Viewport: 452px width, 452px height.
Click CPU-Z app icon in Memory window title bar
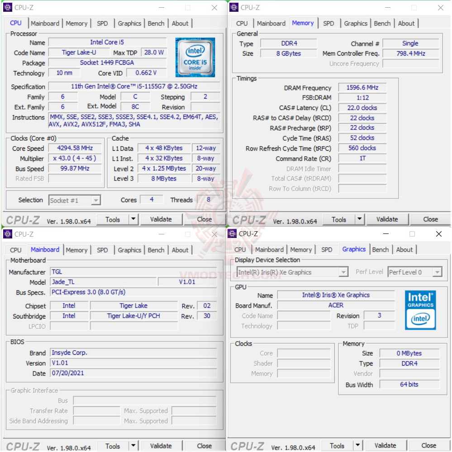(x=234, y=7)
